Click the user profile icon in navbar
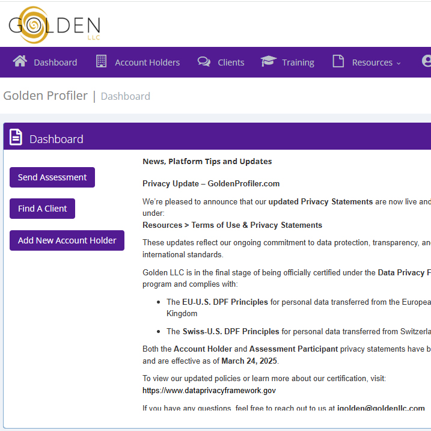This screenshot has width=431, height=431. pos(427,61)
